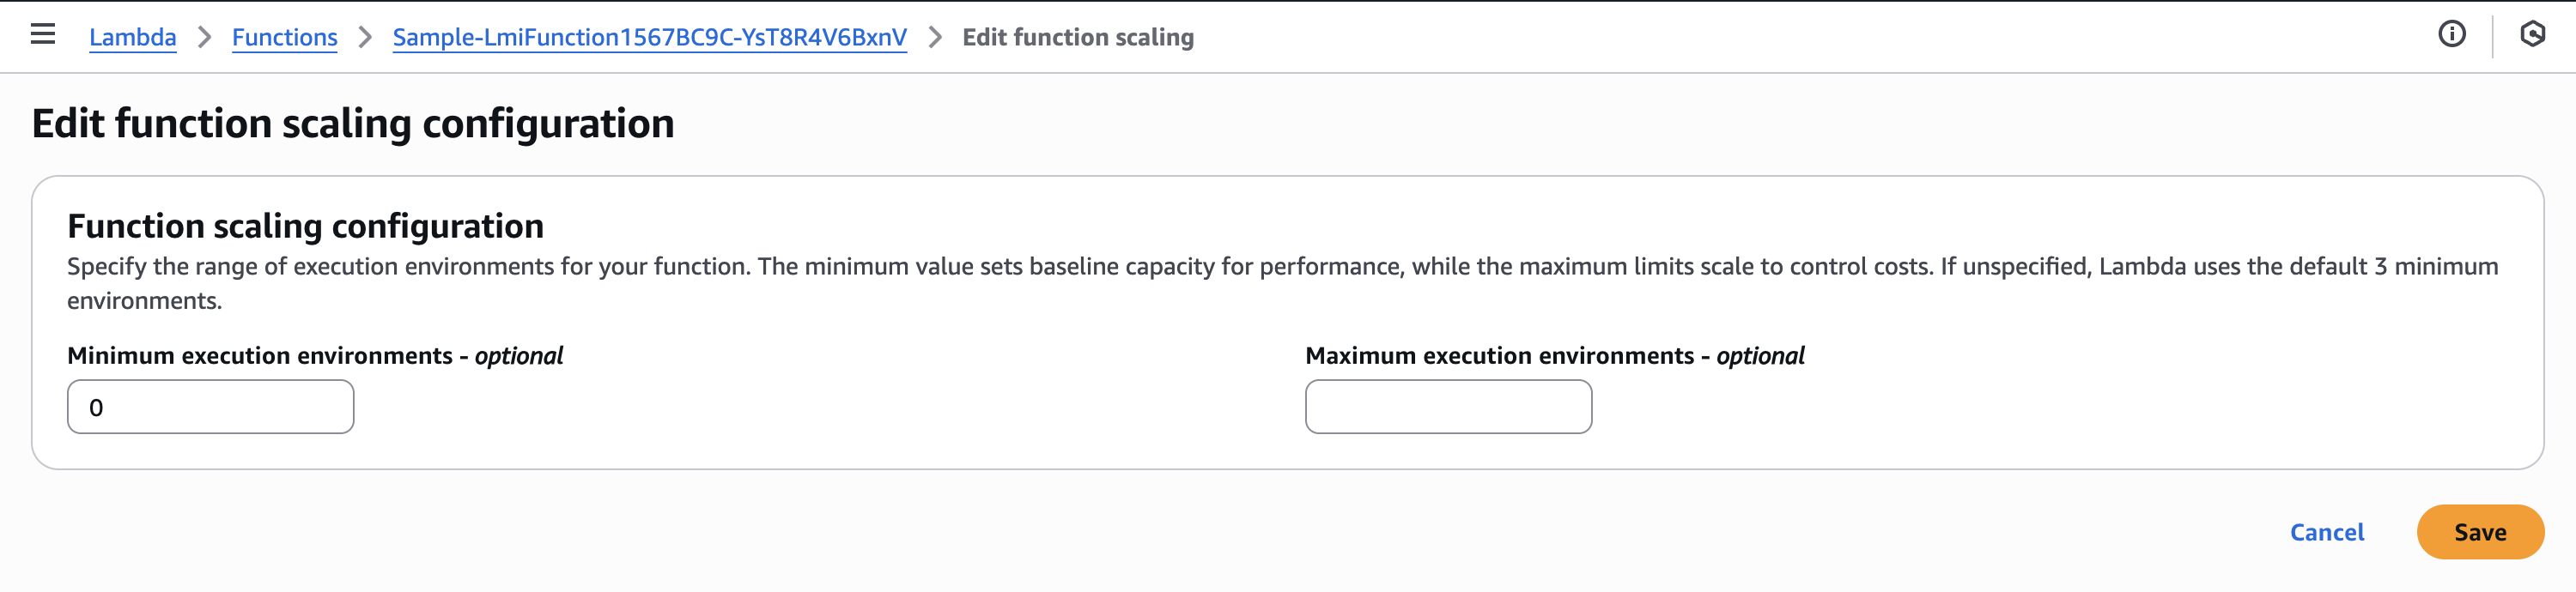Open the Sample-LmiFunction1567BC9C-YsT8R4V6BxnV breadcrumb link
Image resolution: width=2576 pixels, height=592 pixels.
649,37
